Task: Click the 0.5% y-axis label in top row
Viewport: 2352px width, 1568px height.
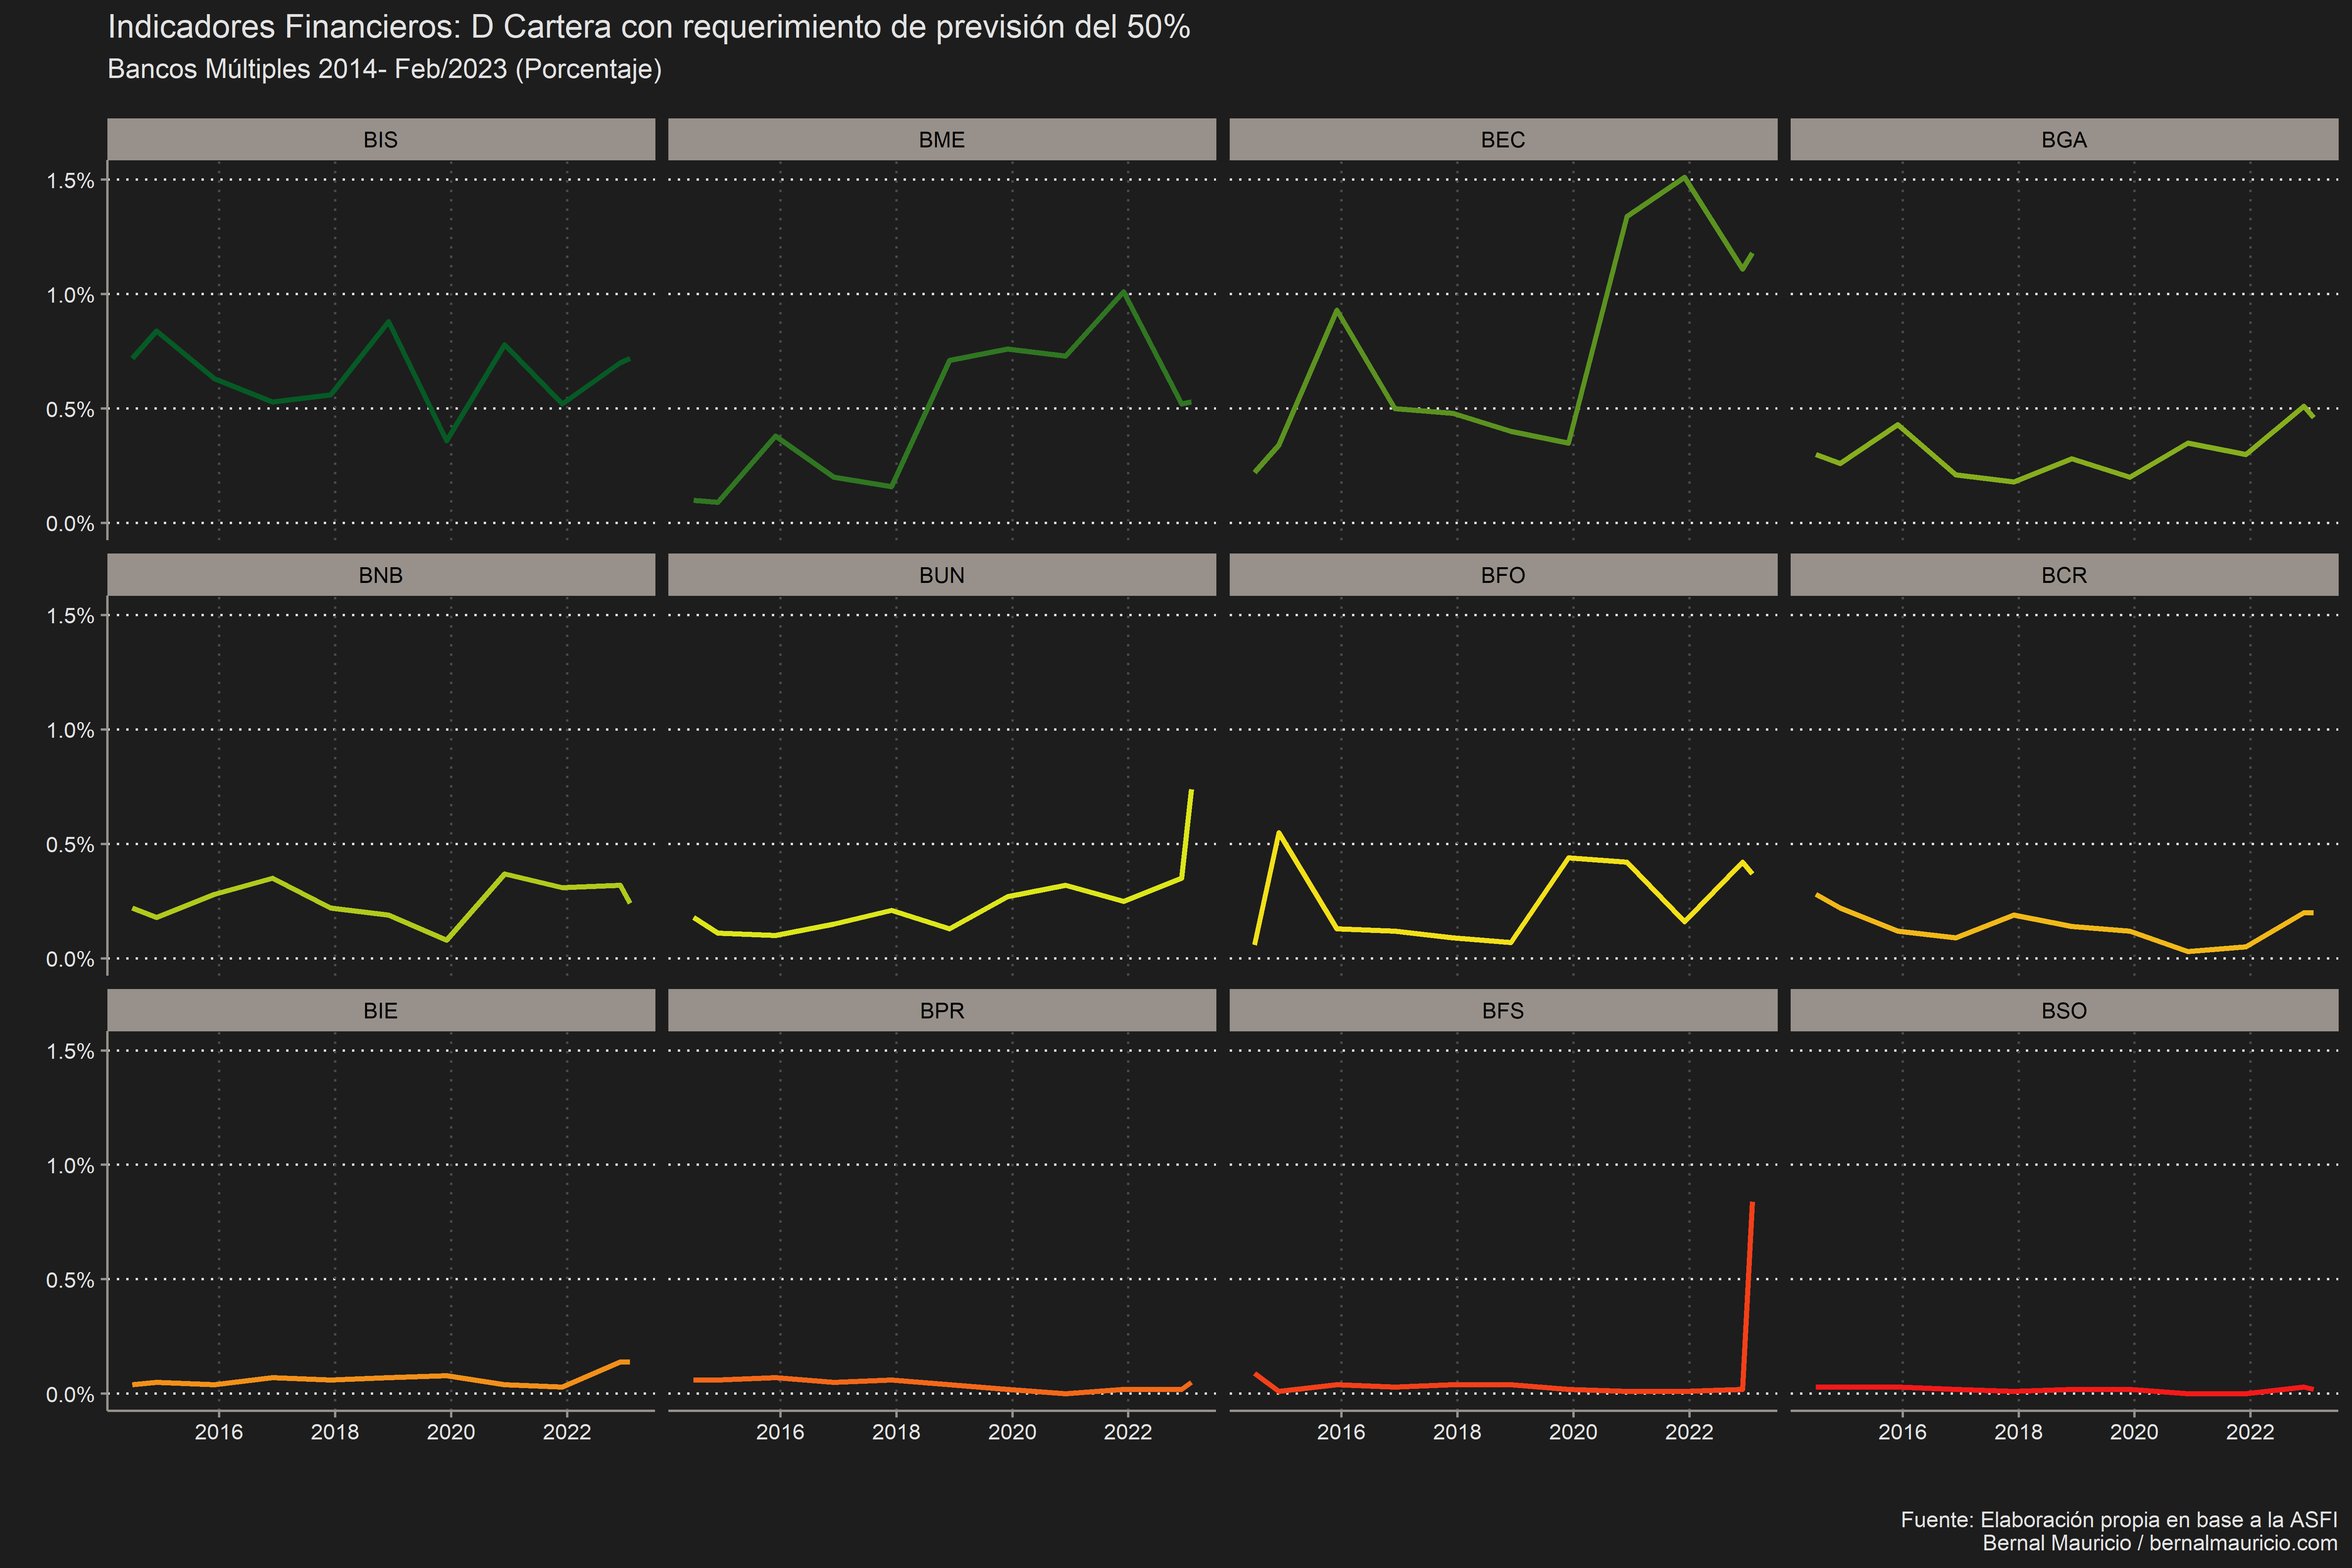Action: point(70,409)
